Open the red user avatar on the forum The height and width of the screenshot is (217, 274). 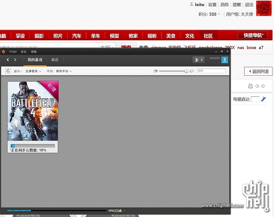264,8
